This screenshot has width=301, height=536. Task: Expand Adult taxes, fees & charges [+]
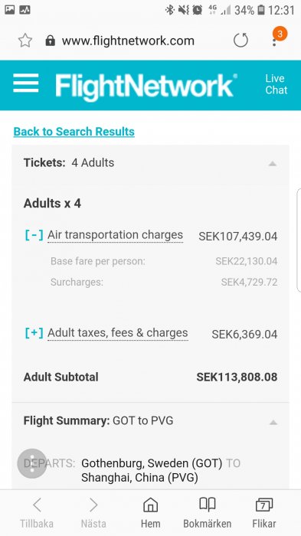pyautogui.click(x=34, y=333)
